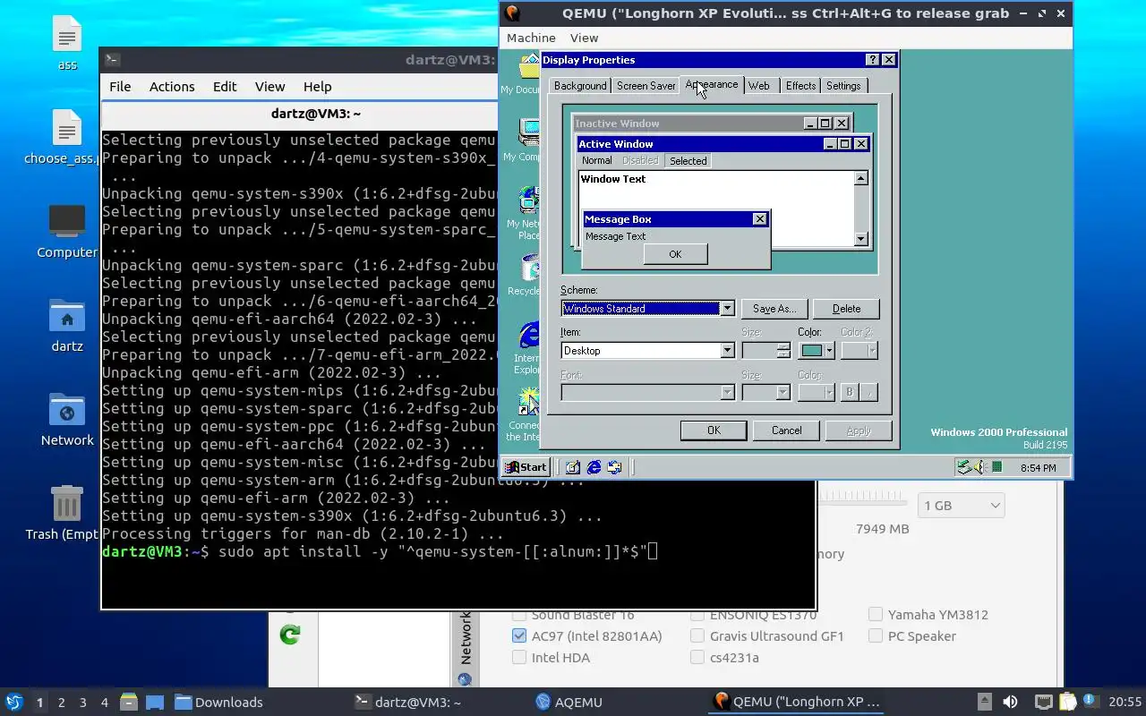
Task: Click Cancel in Display Properties dialog
Action: 787,430
